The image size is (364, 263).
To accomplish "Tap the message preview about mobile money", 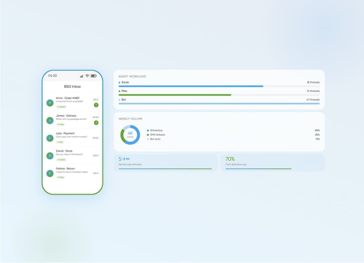I will pyautogui.click(x=72, y=137).
